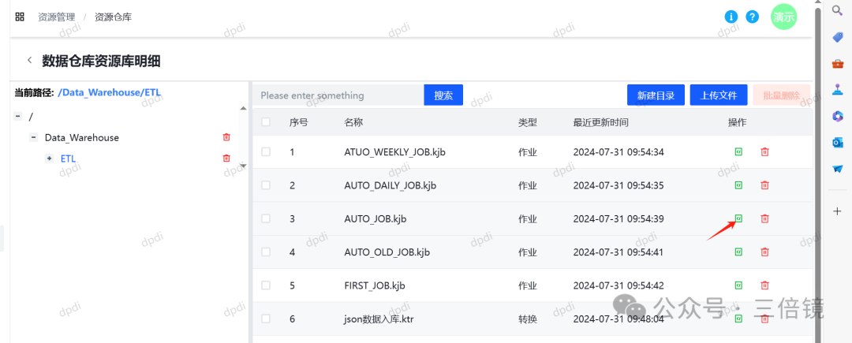Open browser sidebar games chess icon

point(837,90)
